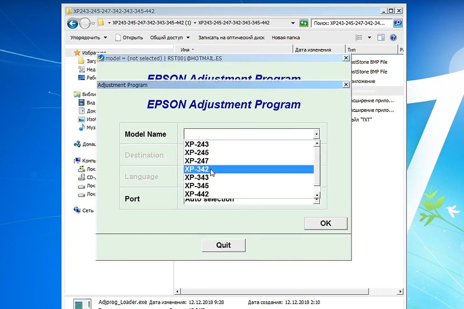The width and height of the screenshot is (464, 309).
Task: Click the downloads folder icon in sidebar
Action: (x=82, y=61)
